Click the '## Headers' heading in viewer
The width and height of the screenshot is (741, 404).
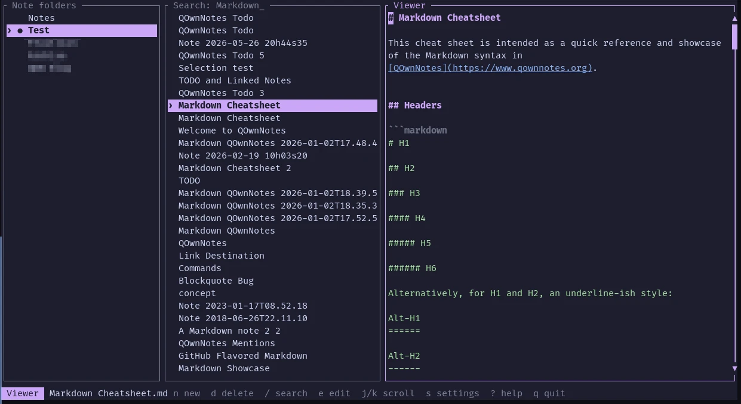[415, 105]
